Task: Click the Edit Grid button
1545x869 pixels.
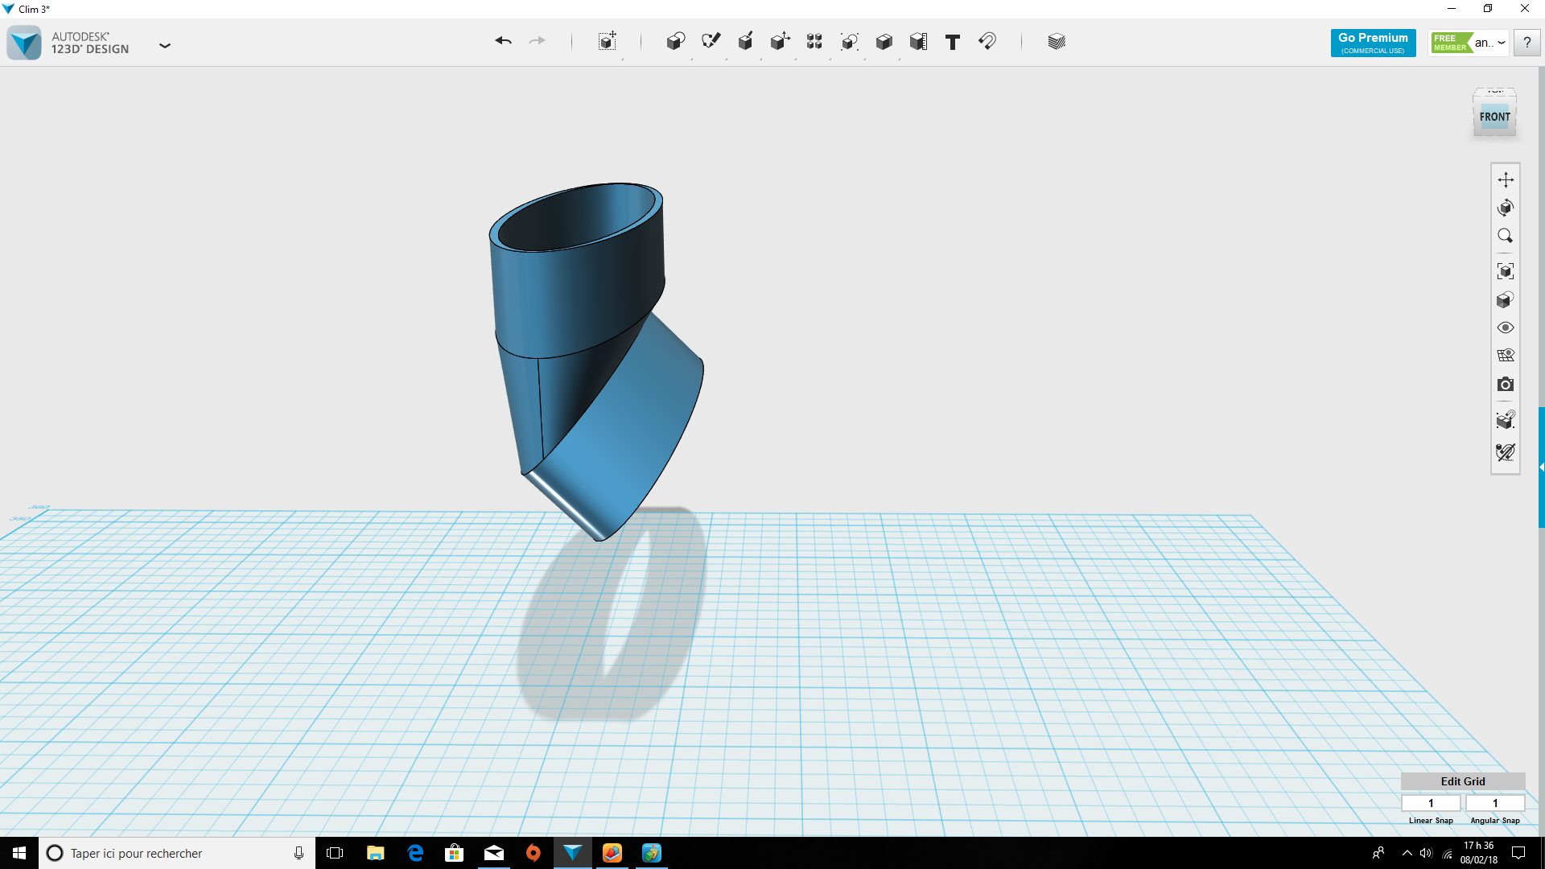Action: 1462,781
